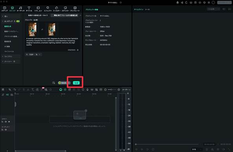
Task: Open the 9:16 aspect ratio dropdown
Action: click(197, 149)
